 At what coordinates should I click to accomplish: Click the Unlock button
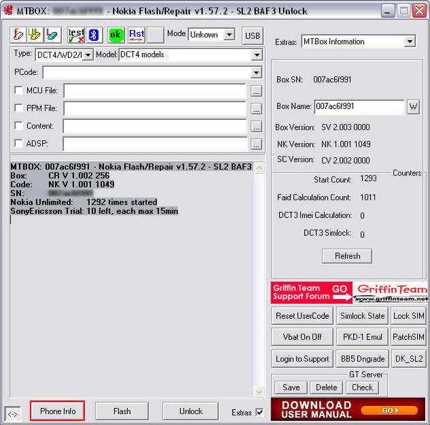tap(191, 411)
